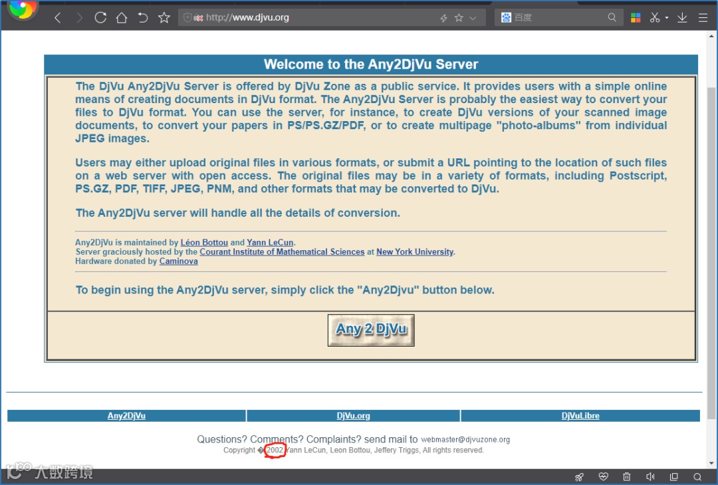The width and height of the screenshot is (718, 485).
Task: Restore closed page with the undo icon
Action: (x=143, y=18)
